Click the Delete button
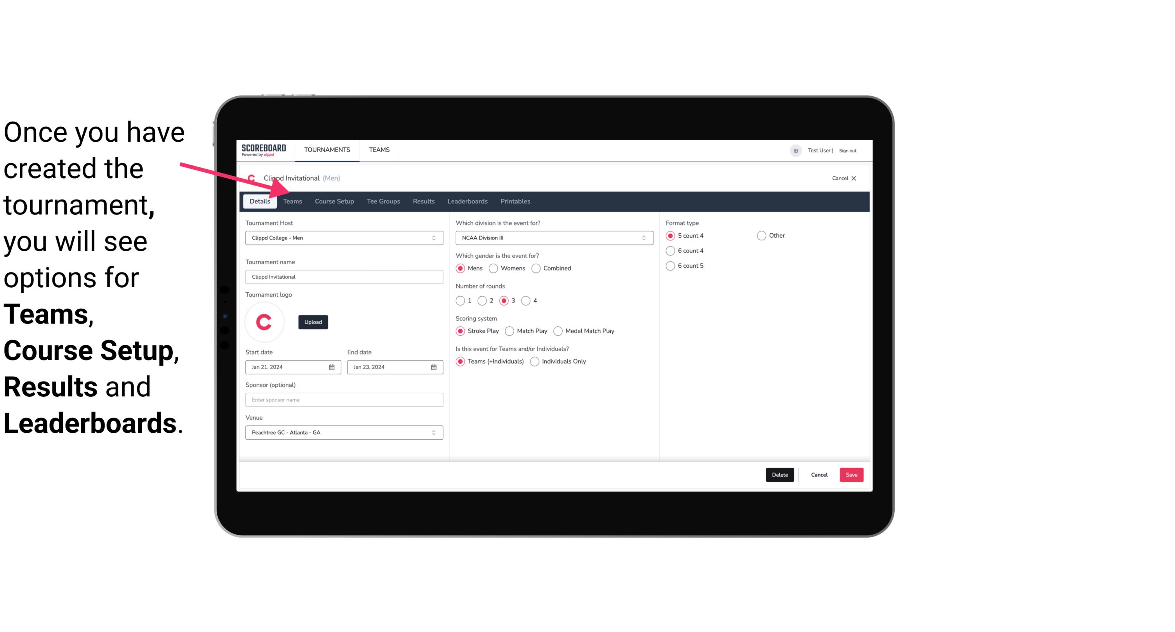The height and width of the screenshot is (632, 1175). (x=779, y=475)
